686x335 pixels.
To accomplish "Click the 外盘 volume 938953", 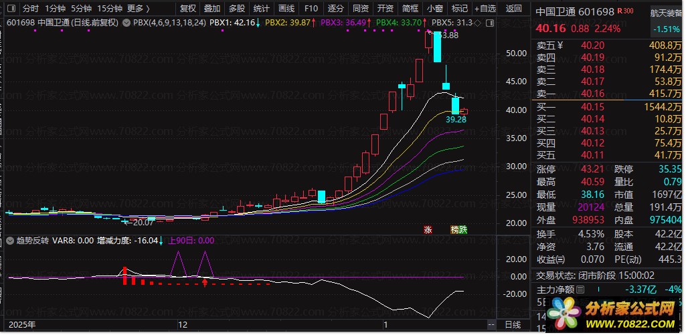I will (x=588, y=220).
